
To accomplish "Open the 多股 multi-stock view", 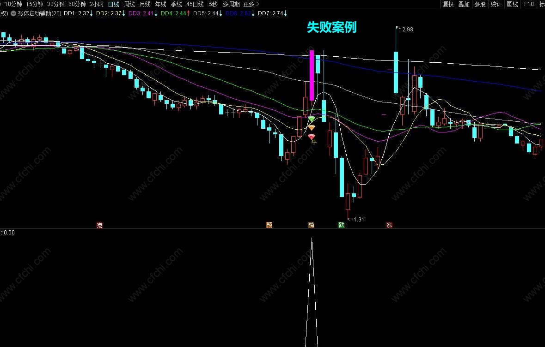I will [x=480, y=4].
